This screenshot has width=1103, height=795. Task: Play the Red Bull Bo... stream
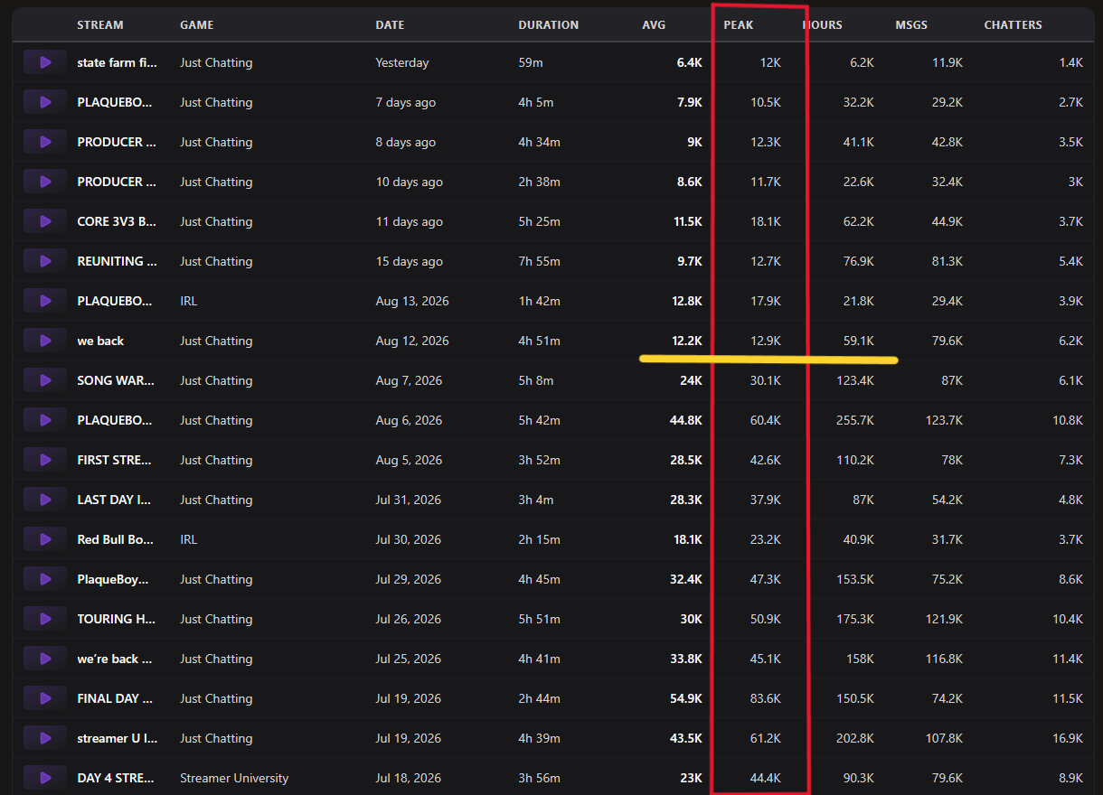click(45, 539)
